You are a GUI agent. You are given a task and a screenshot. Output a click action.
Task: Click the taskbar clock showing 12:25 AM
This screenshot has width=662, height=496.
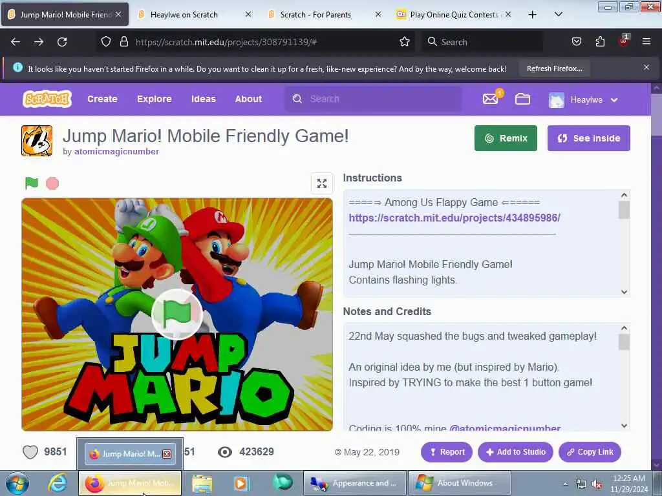(x=628, y=484)
